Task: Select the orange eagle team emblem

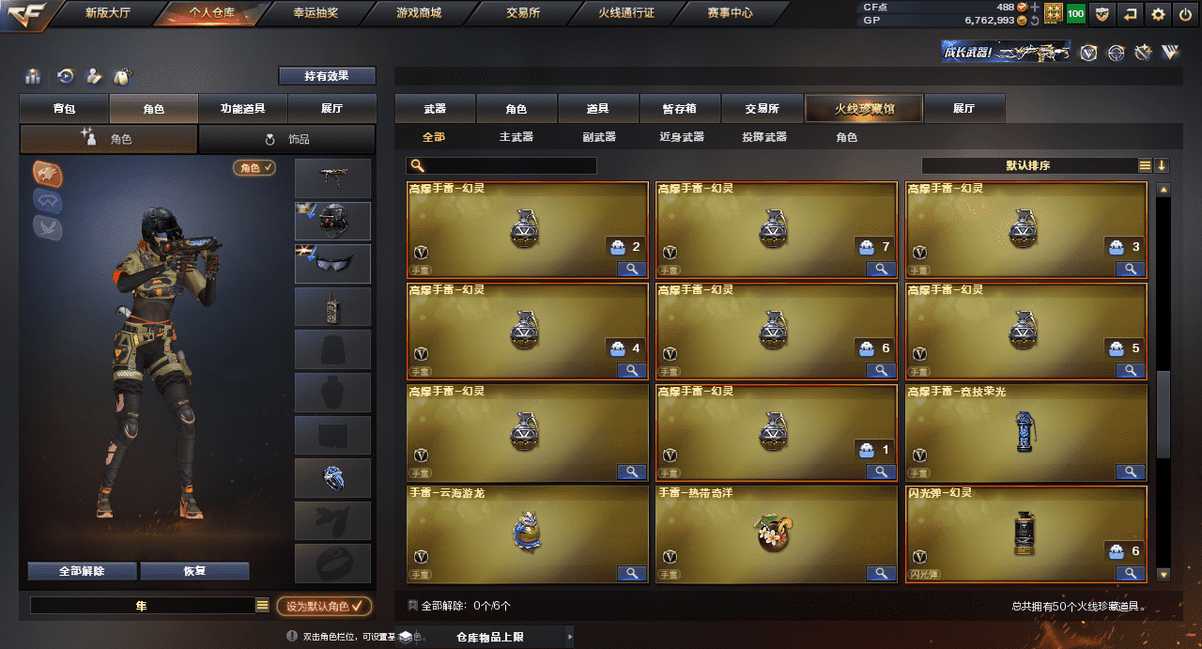Action: tap(48, 173)
